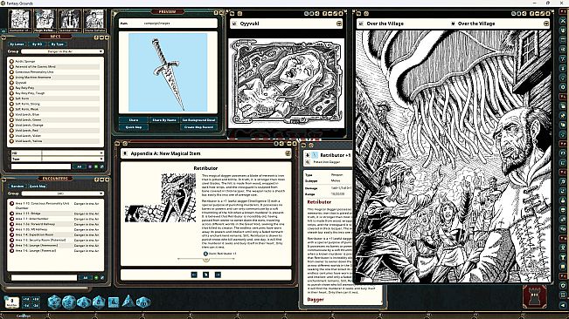
Task: Click the NPCs search input field
Action: (40, 166)
